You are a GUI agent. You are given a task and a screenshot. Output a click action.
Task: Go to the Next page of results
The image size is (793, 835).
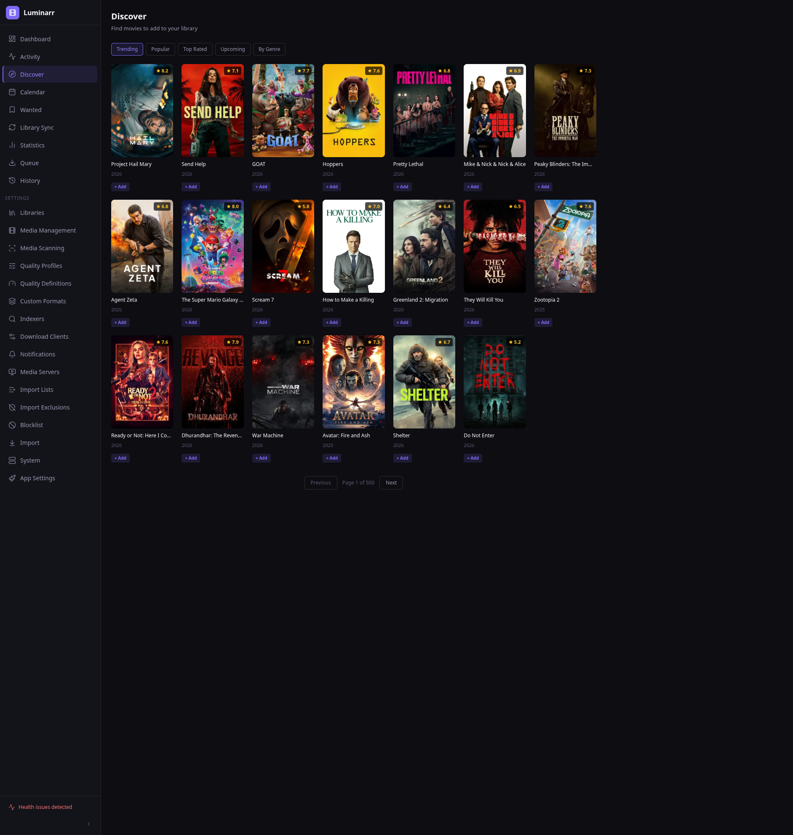(x=390, y=482)
